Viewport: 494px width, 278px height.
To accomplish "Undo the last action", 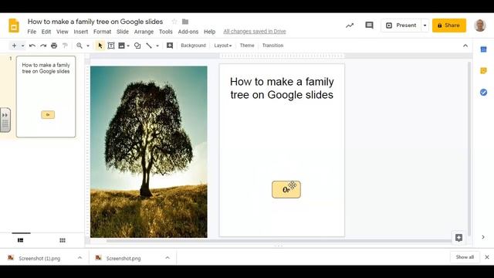I will 32,46.
